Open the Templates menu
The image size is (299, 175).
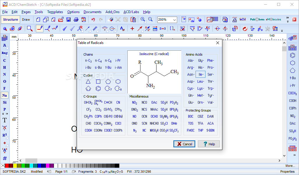pos(55,12)
